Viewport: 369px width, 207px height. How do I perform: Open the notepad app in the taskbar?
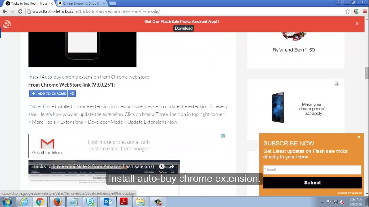[x=74, y=202]
